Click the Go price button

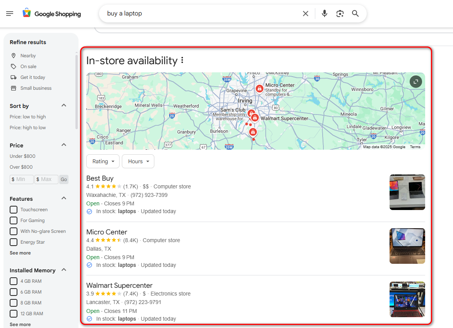64,179
